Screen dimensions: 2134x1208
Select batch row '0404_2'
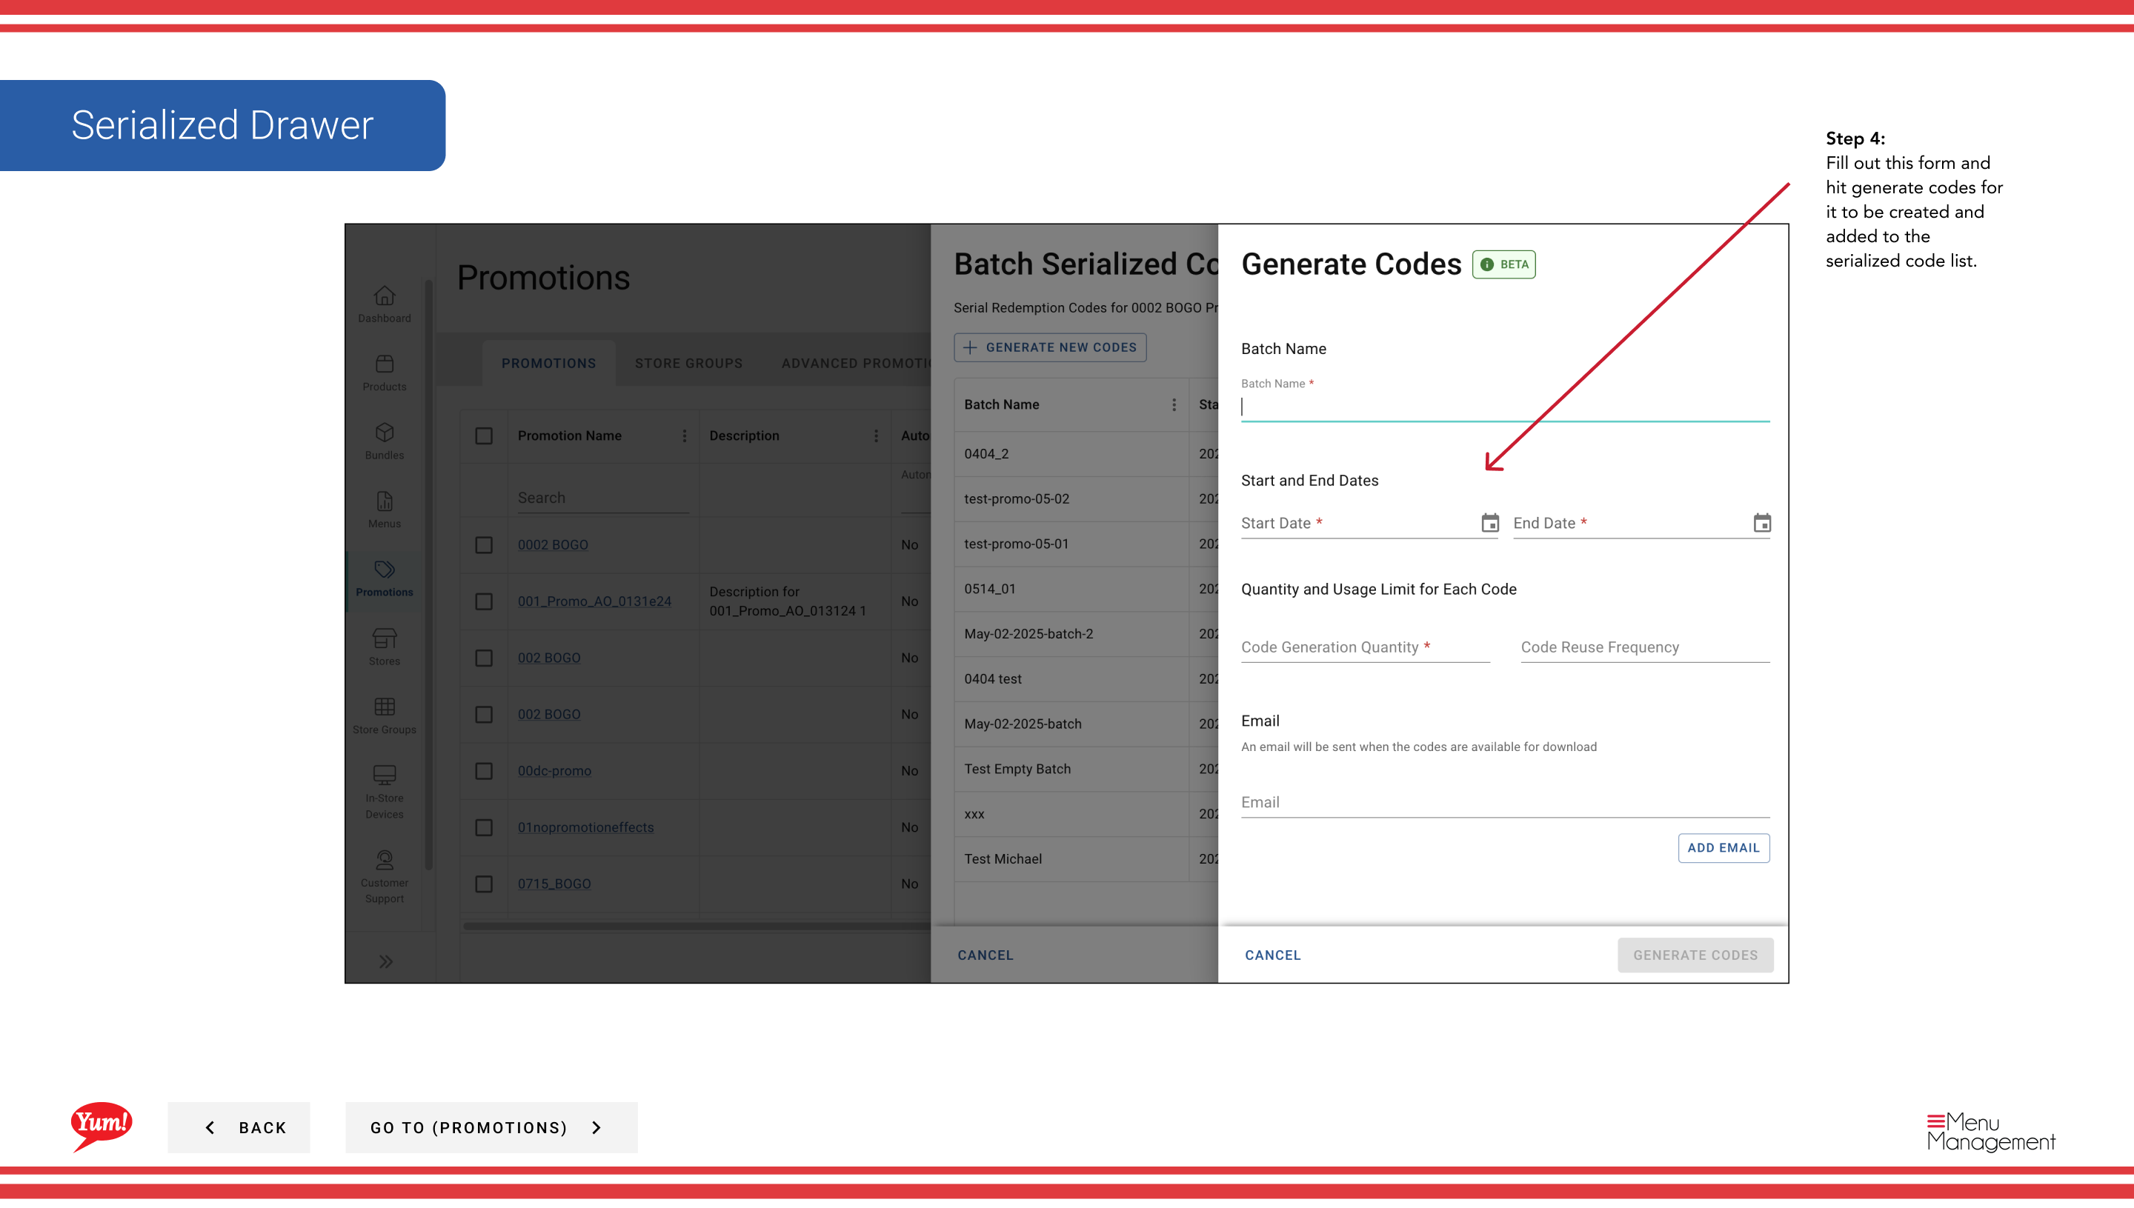(x=1086, y=454)
